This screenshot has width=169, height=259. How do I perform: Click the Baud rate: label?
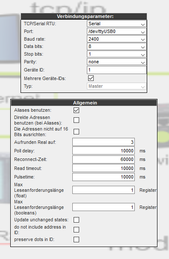35,39
